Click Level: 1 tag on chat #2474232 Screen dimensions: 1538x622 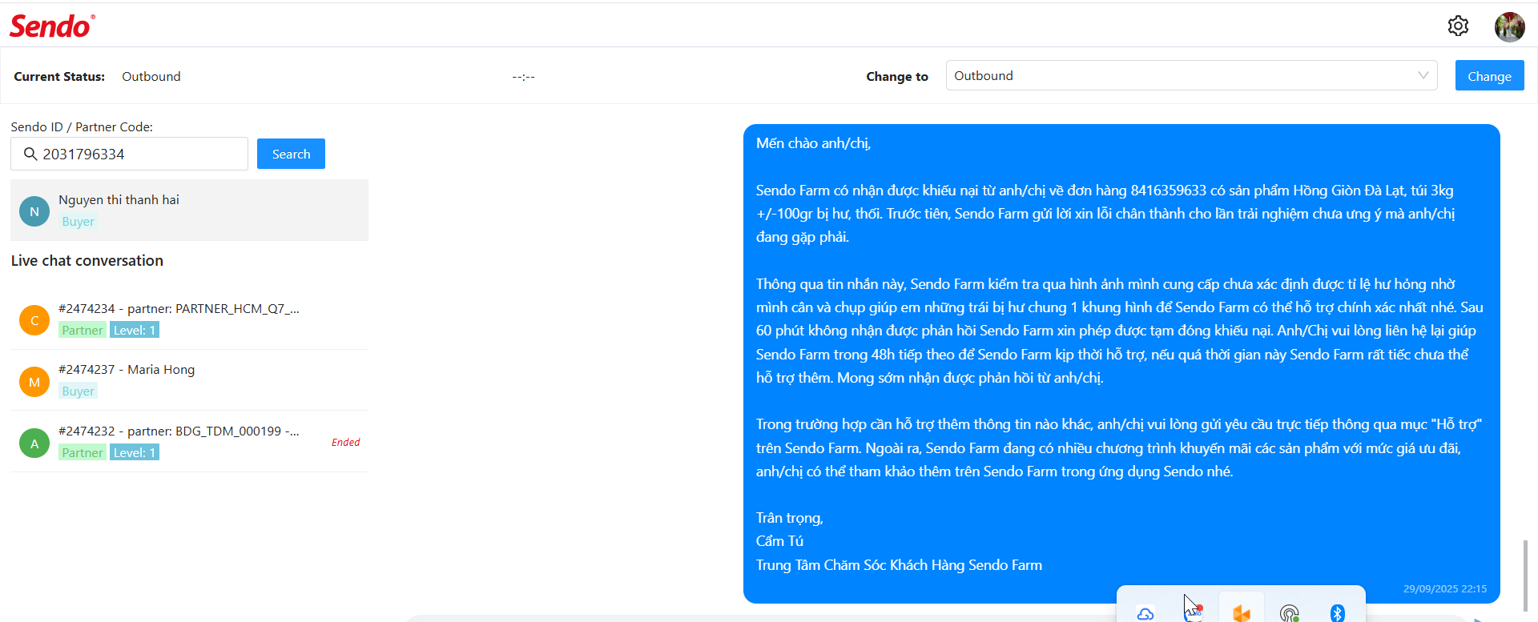point(135,452)
